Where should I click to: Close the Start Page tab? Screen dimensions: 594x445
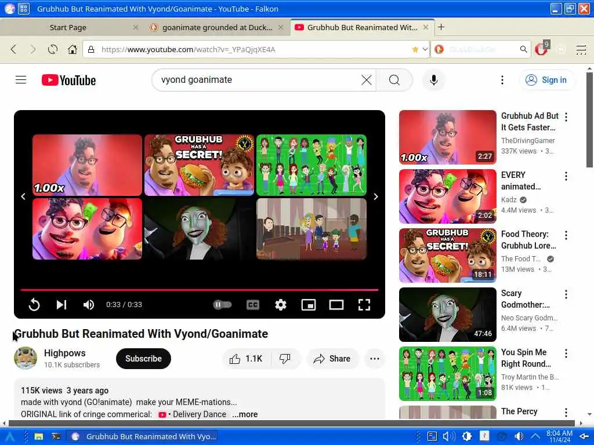[x=136, y=27]
